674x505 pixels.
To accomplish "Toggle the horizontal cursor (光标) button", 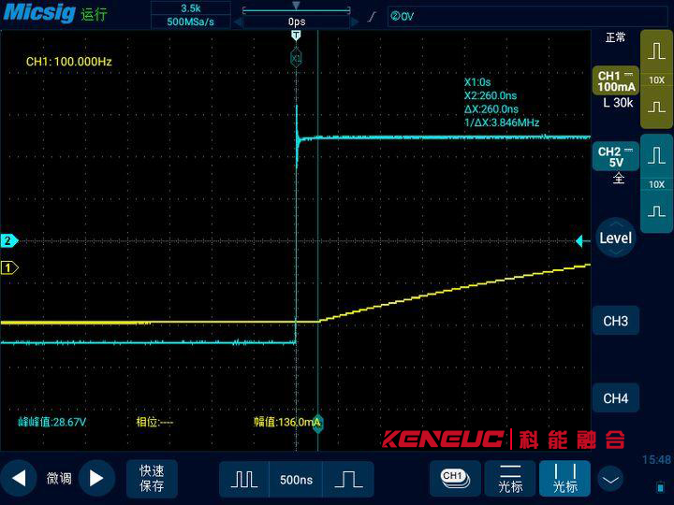I will pos(510,479).
